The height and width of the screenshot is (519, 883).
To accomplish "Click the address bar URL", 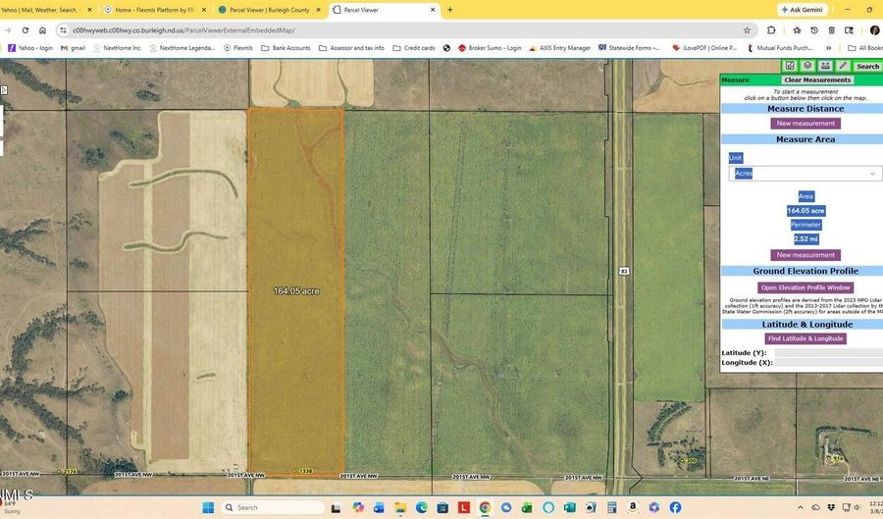I will (183, 30).
